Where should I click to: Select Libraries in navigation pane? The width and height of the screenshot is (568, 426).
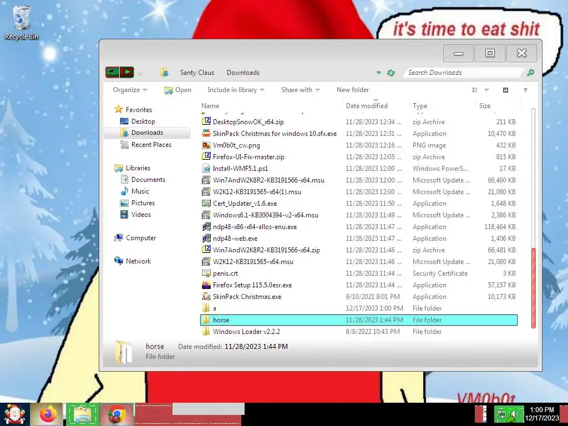pos(132,168)
